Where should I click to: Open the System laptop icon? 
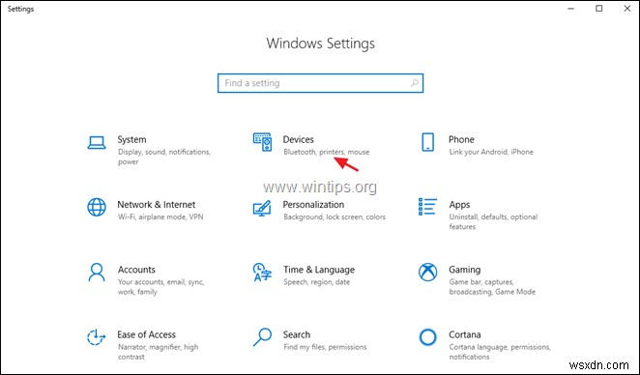click(97, 143)
